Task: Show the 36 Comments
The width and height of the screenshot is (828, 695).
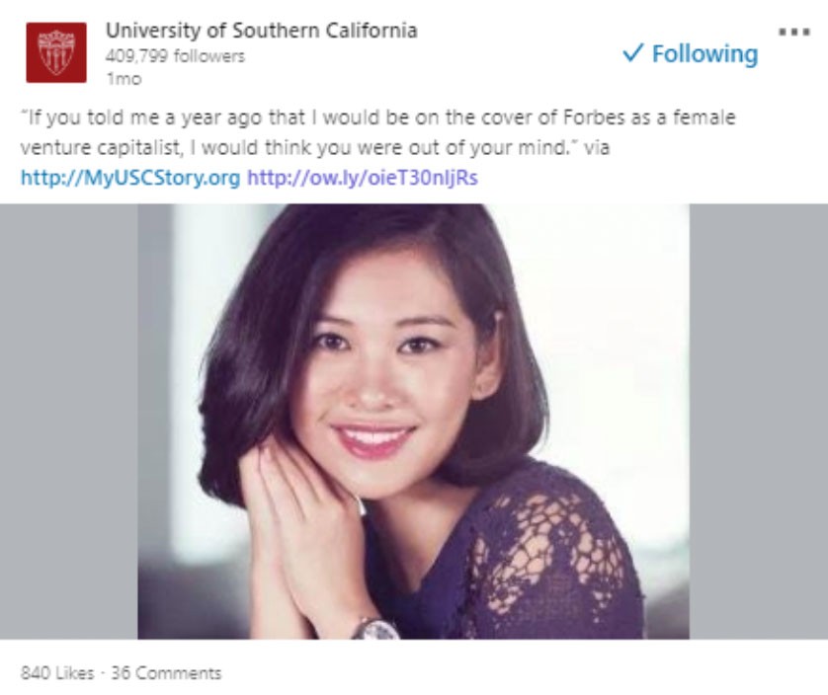Action: (166, 672)
